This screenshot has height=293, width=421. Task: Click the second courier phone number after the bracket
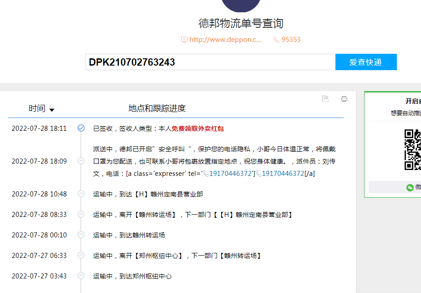pos(283,174)
